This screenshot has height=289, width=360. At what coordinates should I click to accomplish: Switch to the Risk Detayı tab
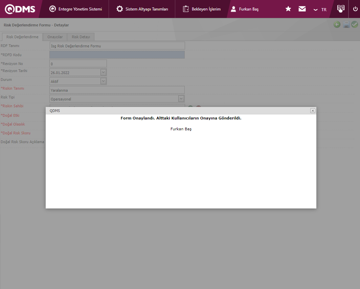[x=81, y=37]
